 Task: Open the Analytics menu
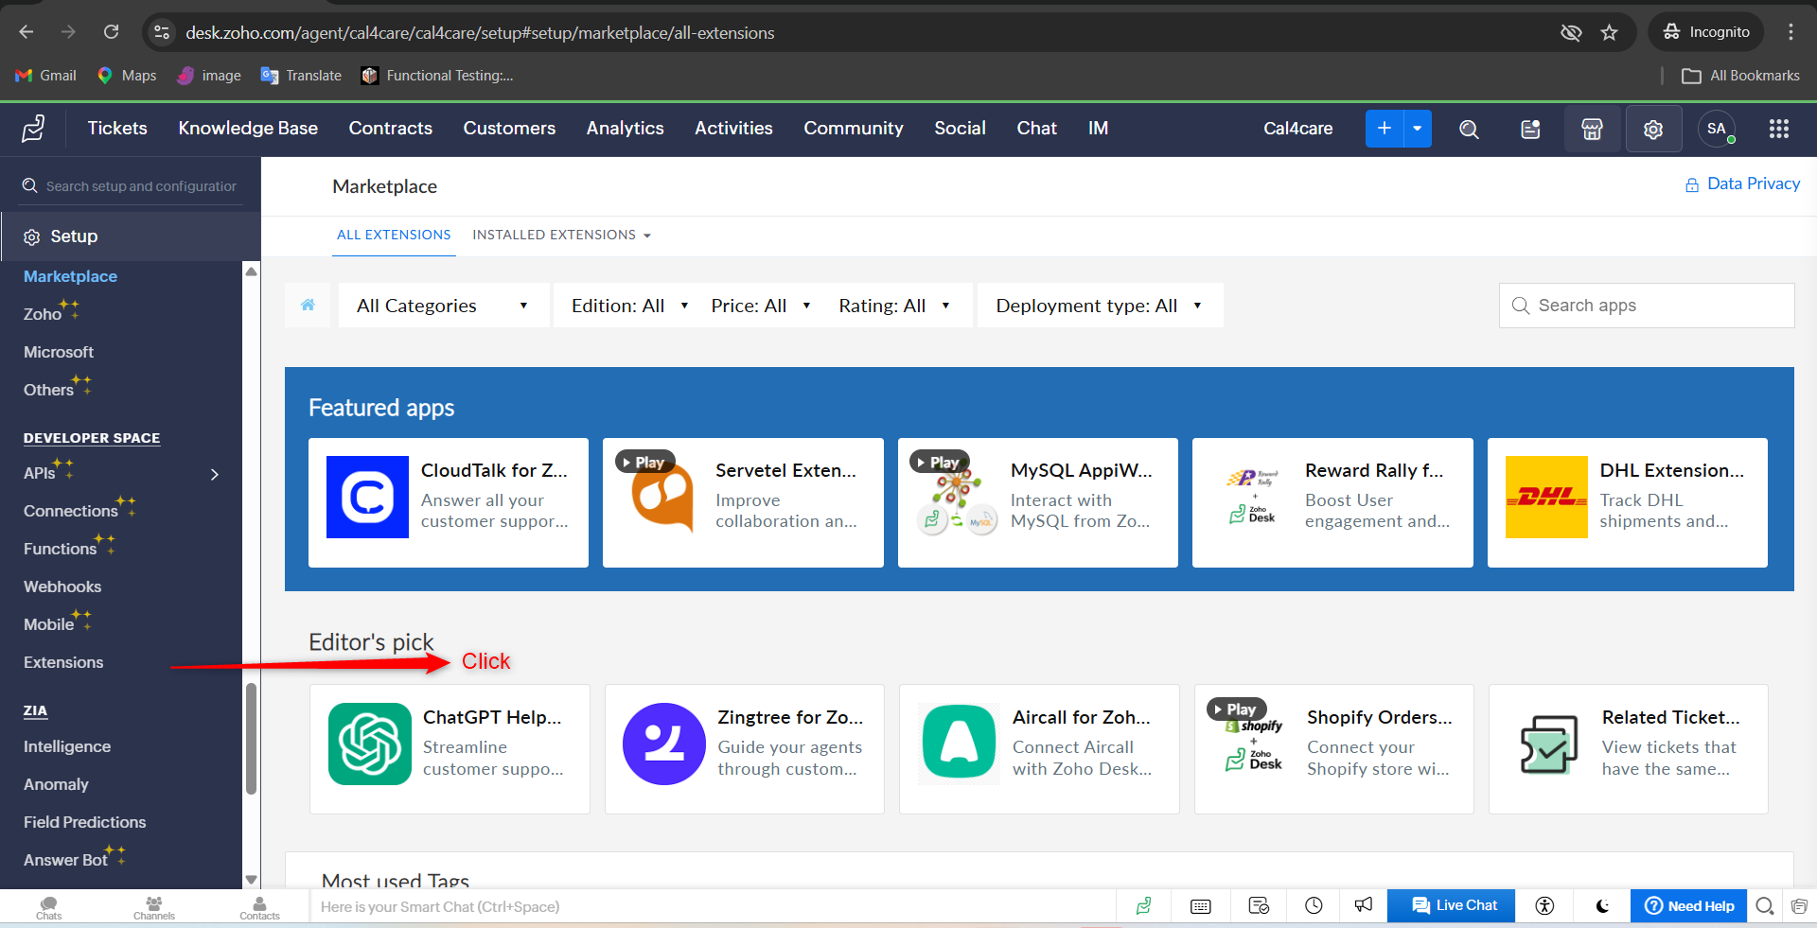tap(625, 128)
